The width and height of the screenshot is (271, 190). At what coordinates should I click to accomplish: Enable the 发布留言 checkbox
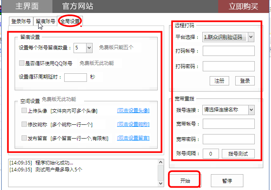click(24, 138)
